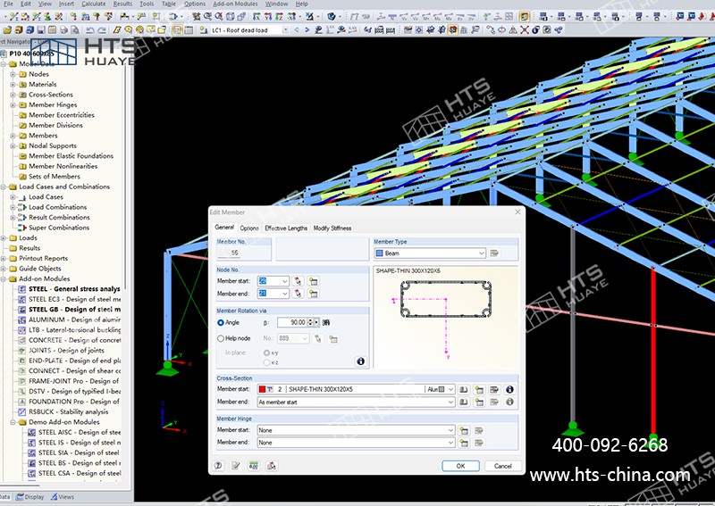Open Member Hinge start dropdown
The image size is (715, 506).
pos(450,430)
